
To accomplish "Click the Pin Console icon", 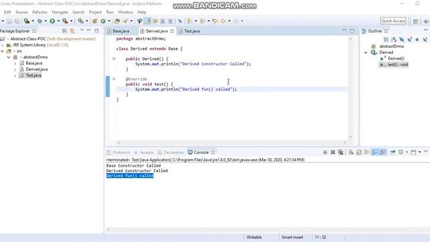I will point(392,153).
